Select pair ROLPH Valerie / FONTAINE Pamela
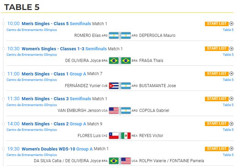239x166 pixels. 172,161
